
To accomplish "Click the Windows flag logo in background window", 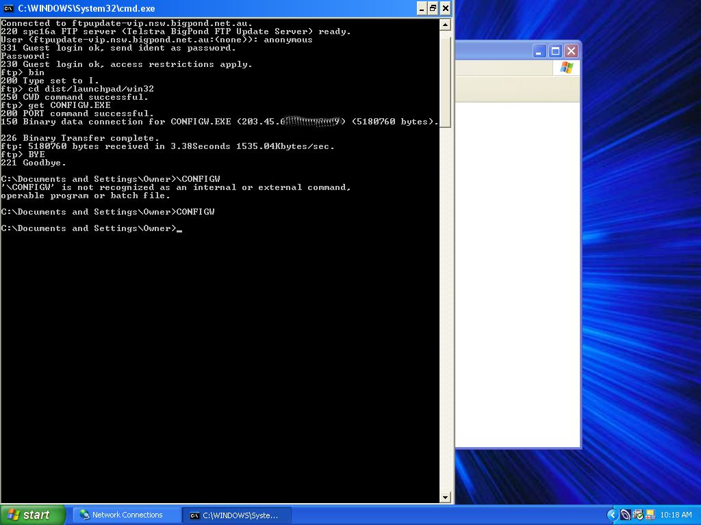I will point(566,68).
